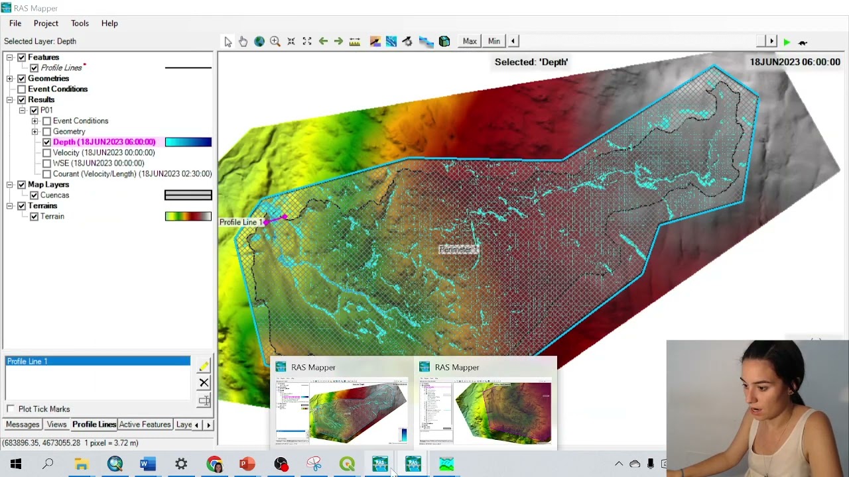
Task: Collapse the Results tree group
Action: tap(10, 100)
